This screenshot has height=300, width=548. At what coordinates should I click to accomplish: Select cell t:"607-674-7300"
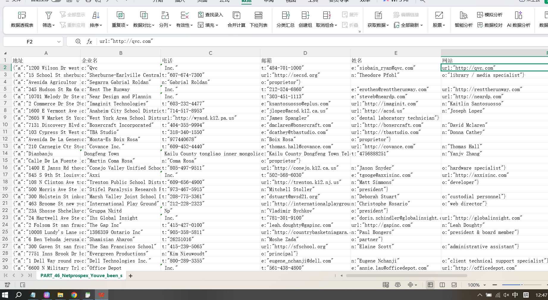point(210,75)
